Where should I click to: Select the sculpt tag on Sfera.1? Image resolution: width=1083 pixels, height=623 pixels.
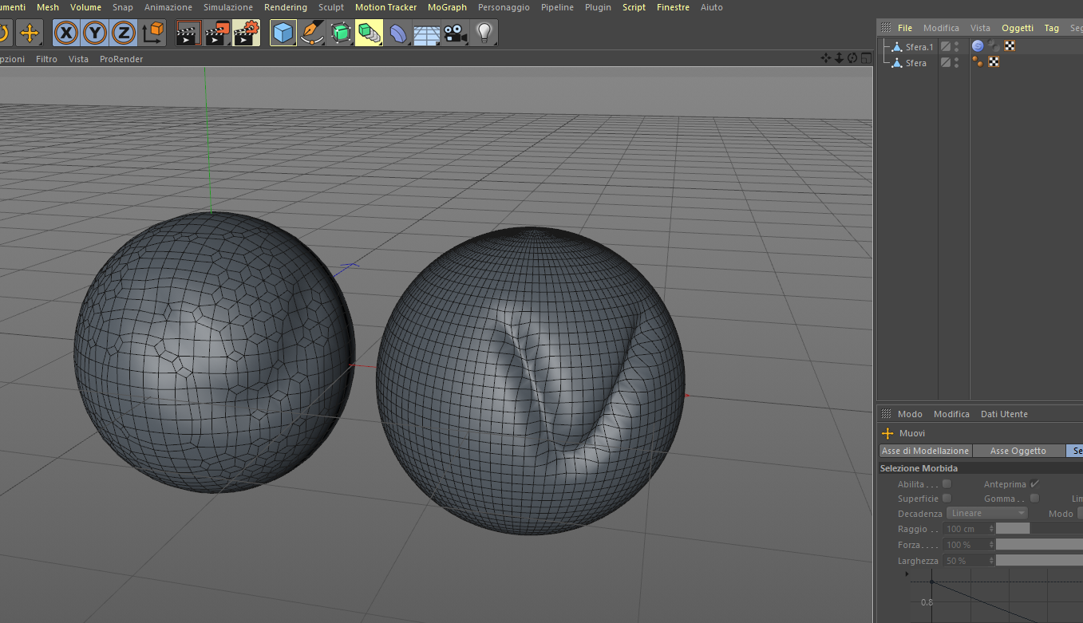[978, 46]
